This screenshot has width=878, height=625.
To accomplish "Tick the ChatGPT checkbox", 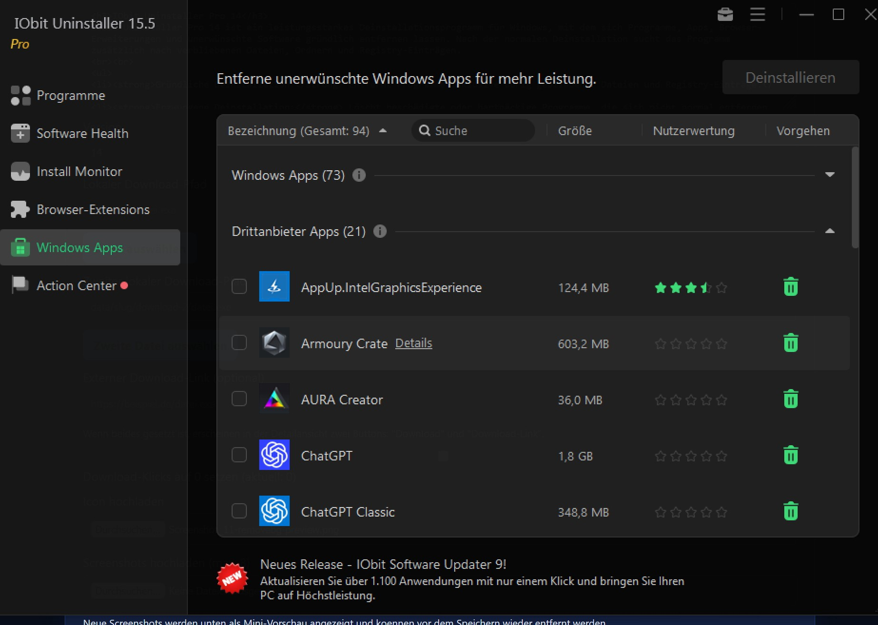I will click(239, 455).
